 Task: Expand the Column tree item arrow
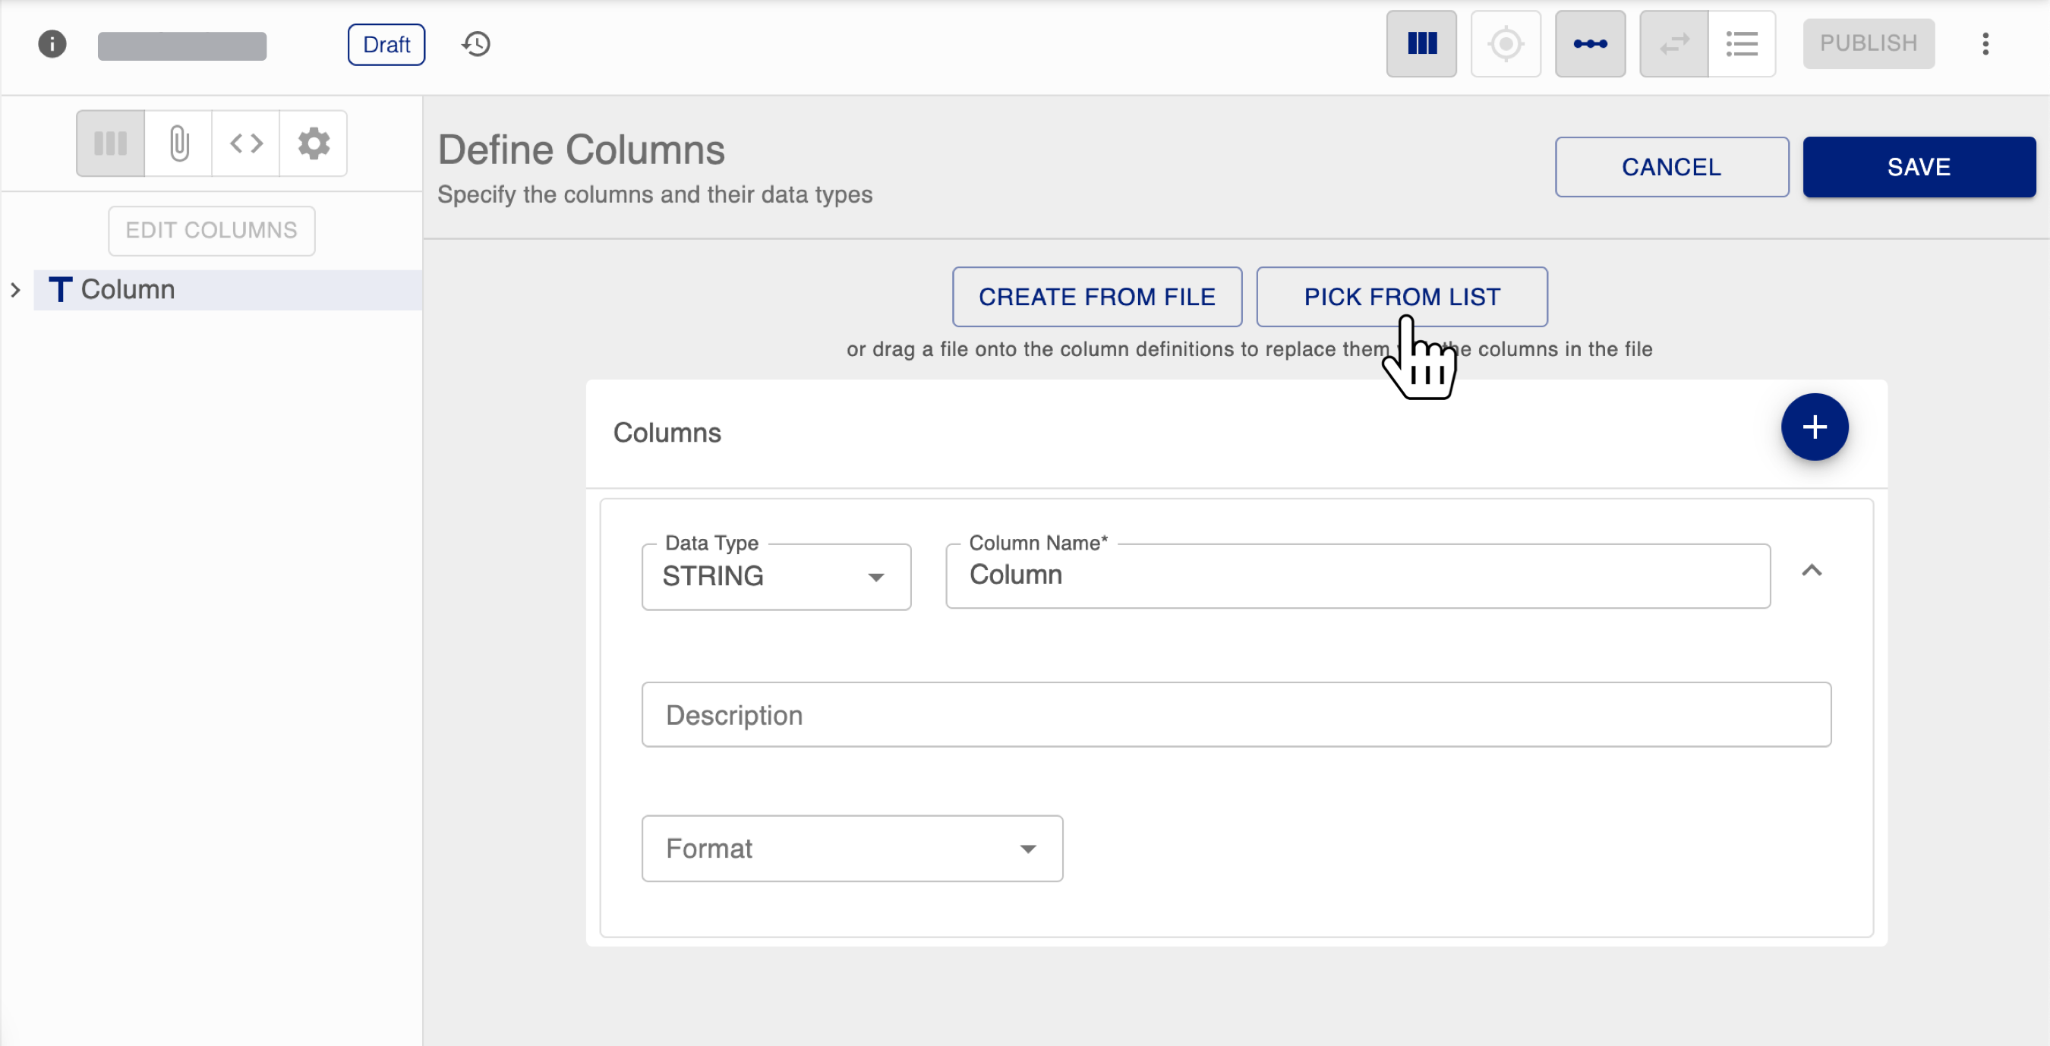(x=16, y=290)
